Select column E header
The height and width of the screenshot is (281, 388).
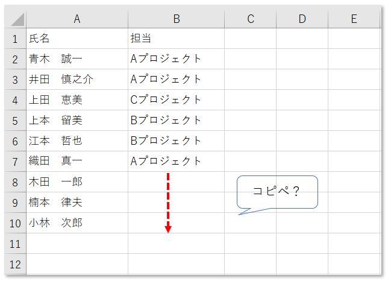click(x=354, y=19)
